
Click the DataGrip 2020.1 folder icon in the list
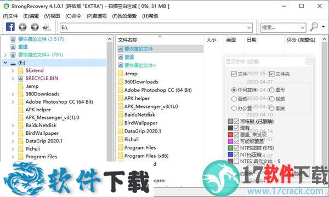pyautogui.click(x=121, y=131)
